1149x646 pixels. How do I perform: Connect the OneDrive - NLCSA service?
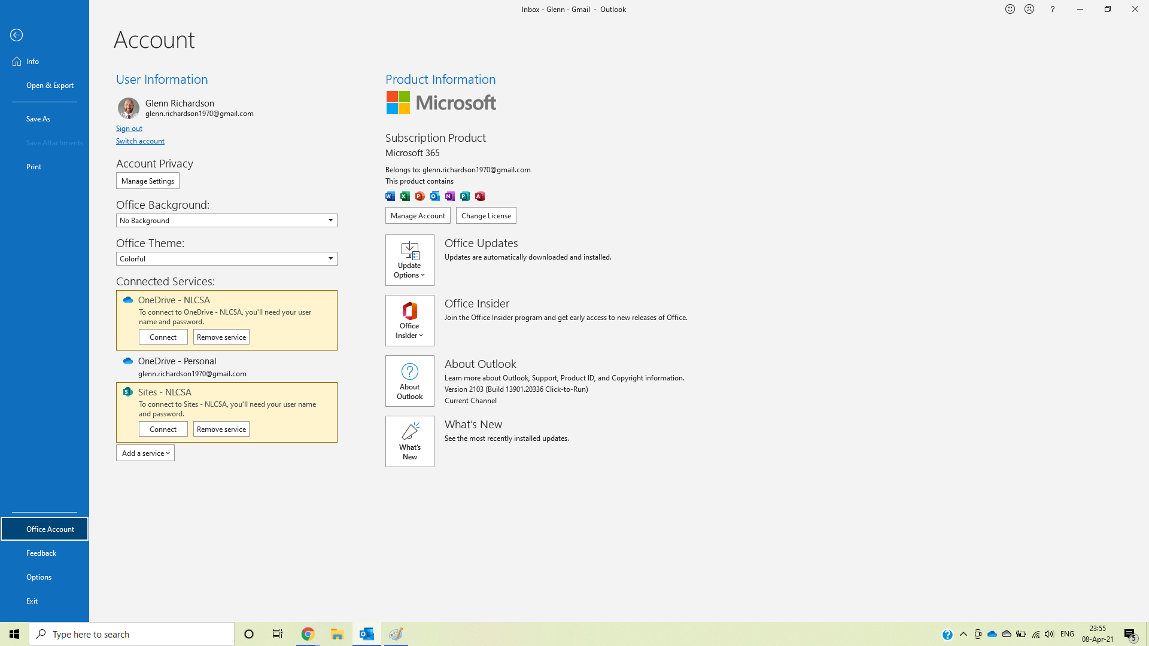click(163, 337)
